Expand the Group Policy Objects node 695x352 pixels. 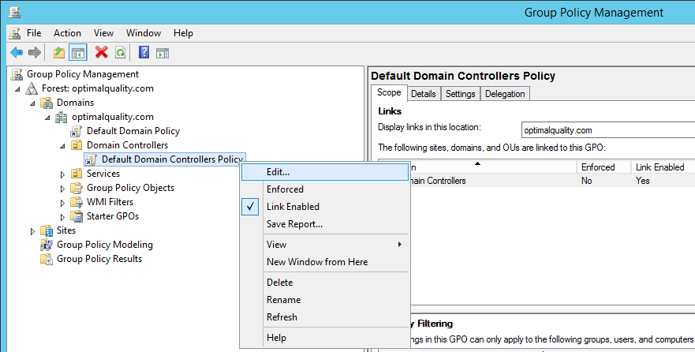(63, 188)
